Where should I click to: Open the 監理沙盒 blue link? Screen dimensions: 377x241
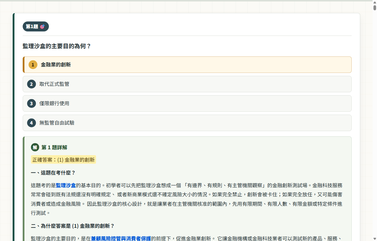[x=66, y=185]
